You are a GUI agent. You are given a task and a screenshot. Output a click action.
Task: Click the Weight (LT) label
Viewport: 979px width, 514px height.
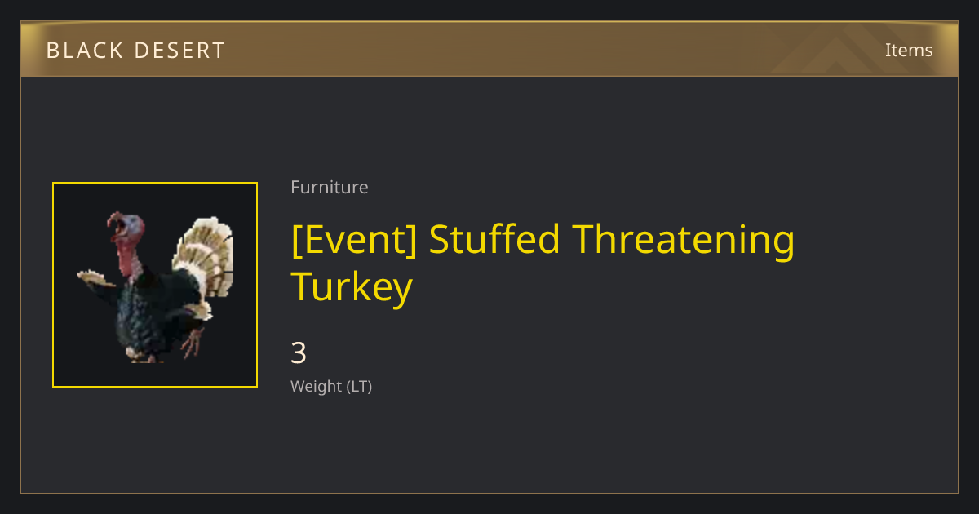(x=331, y=386)
